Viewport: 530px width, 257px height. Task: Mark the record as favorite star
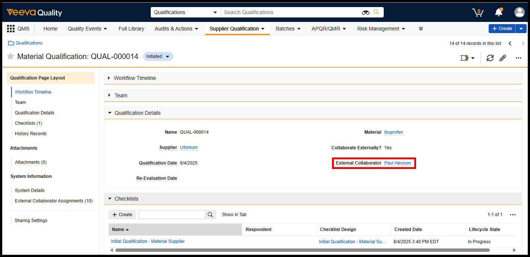11,56
